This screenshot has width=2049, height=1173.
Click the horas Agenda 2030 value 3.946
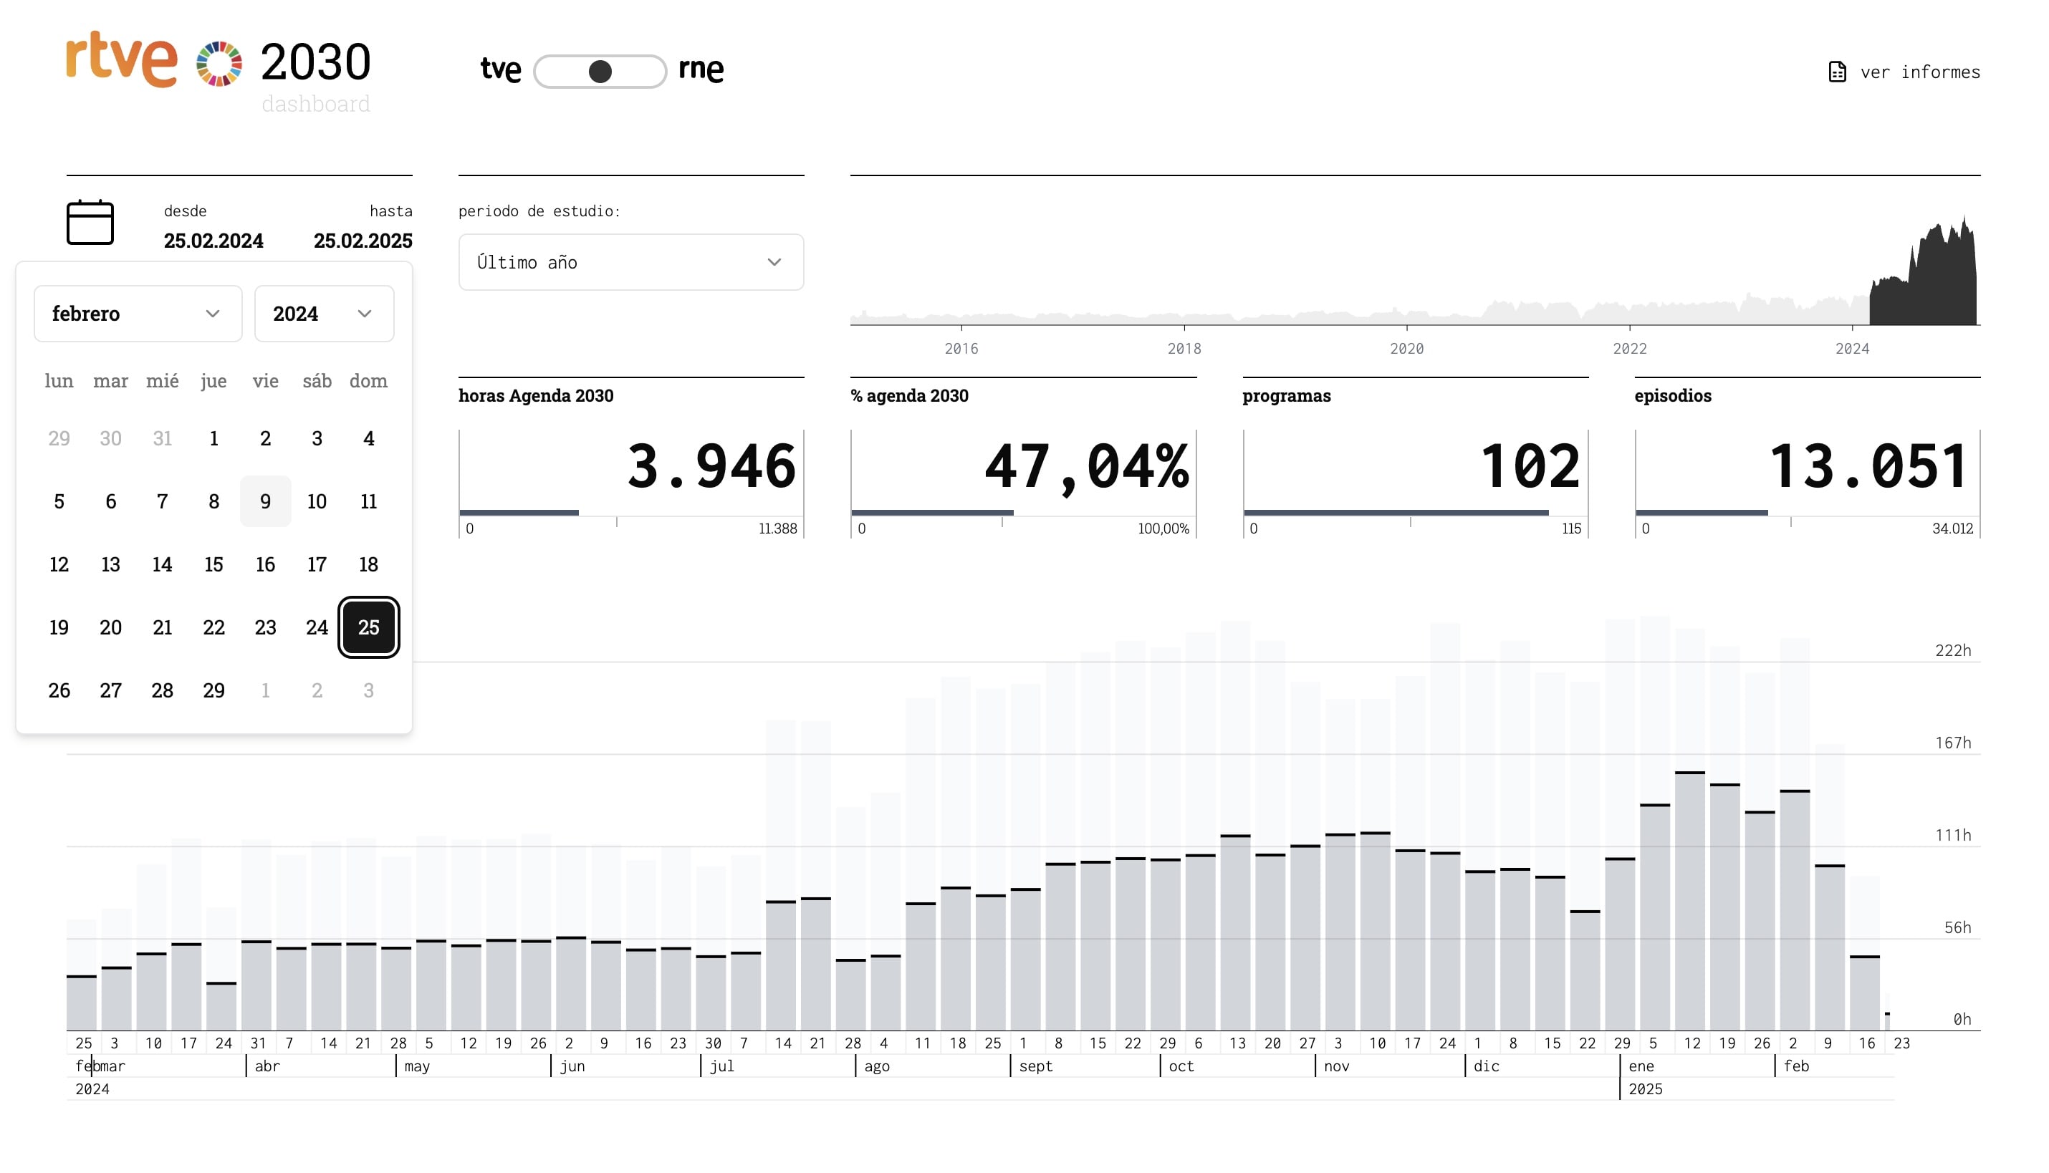[x=711, y=466]
